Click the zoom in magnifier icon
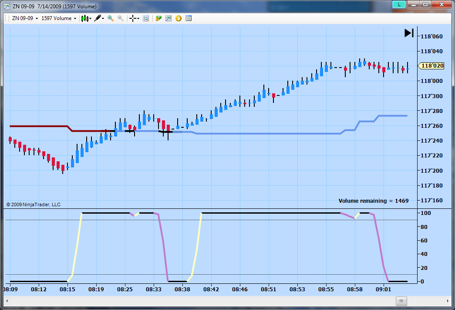Viewport: 455px width, 310px height. pos(110,18)
